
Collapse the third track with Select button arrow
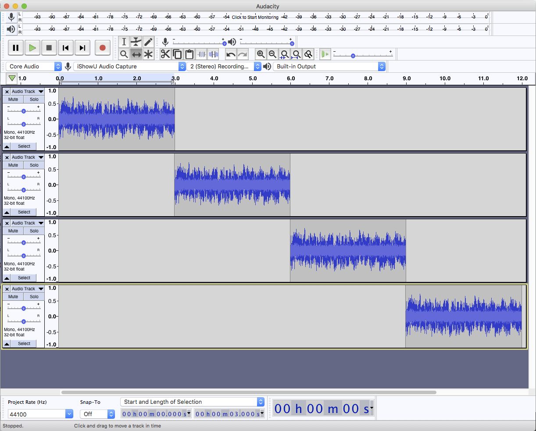point(6,278)
